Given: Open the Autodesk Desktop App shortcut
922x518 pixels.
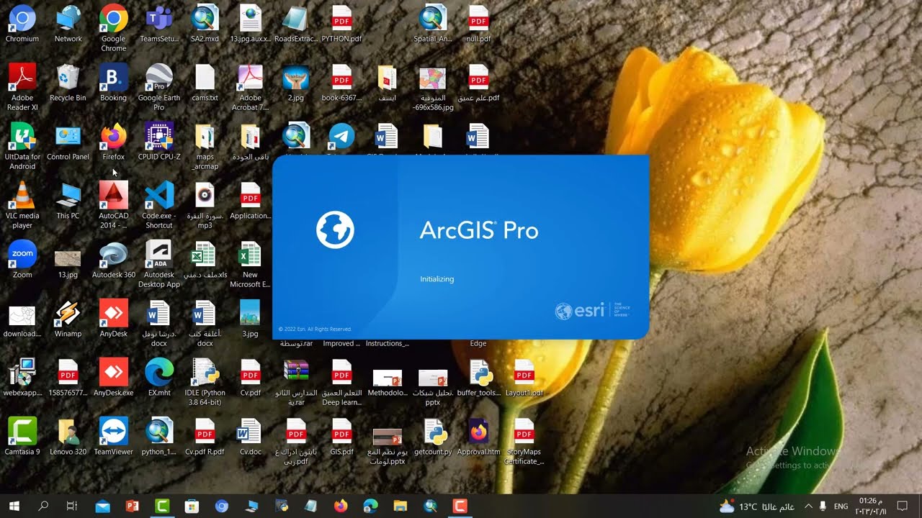Looking at the screenshot, I should (x=159, y=265).
